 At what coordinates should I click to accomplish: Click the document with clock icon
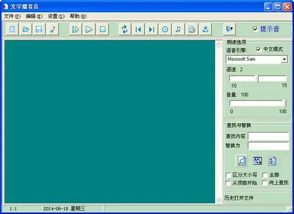pyautogui.click(x=192, y=29)
